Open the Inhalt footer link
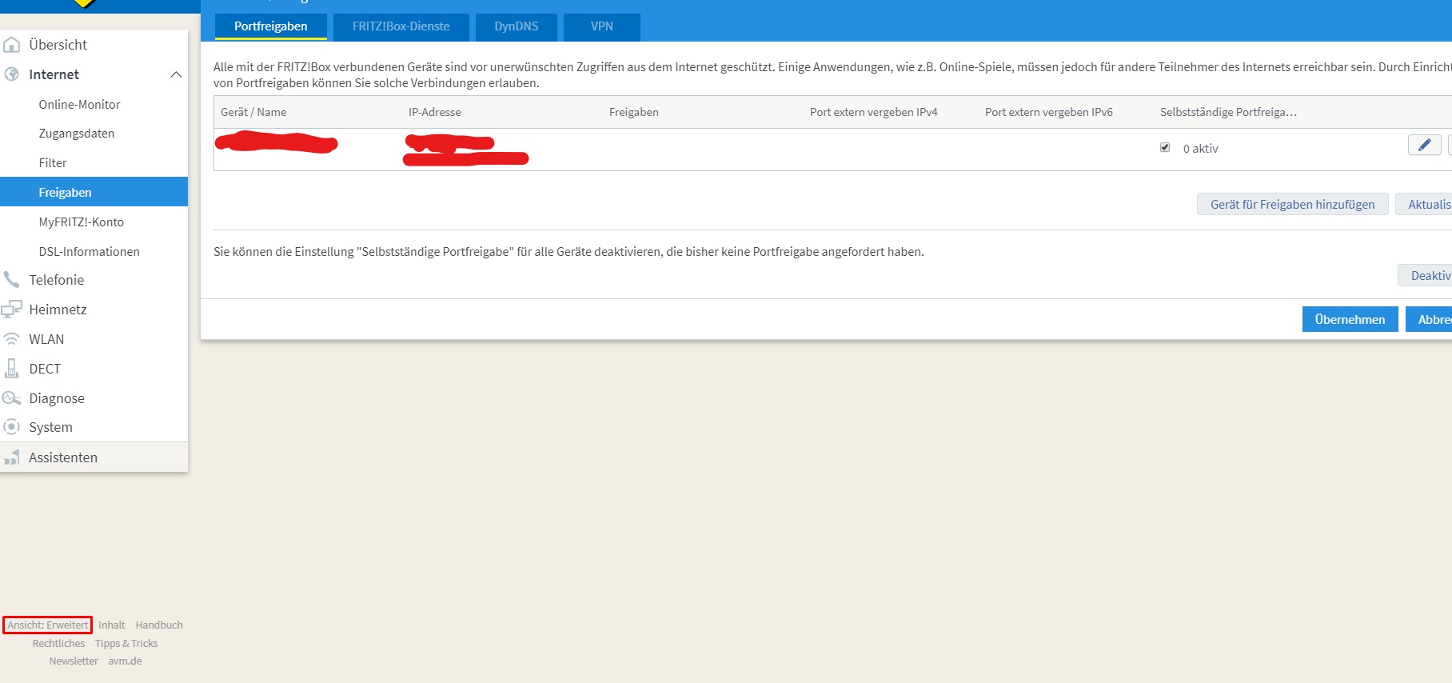Screen dimensions: 1452x683 [112, 625]
